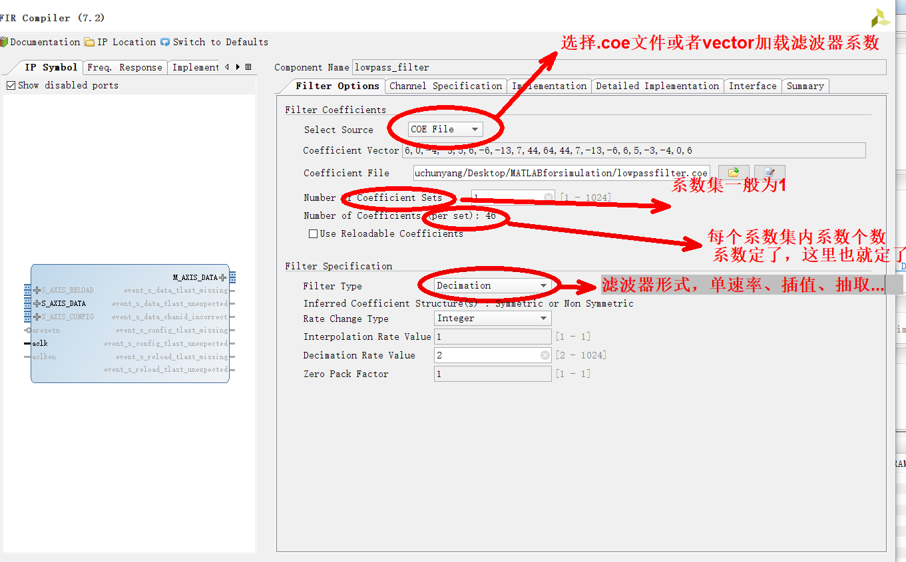This screenshot has width=906, height=562.
Task: Click the [2 - 1024] range hint
Action: click(x=580, y=355)
